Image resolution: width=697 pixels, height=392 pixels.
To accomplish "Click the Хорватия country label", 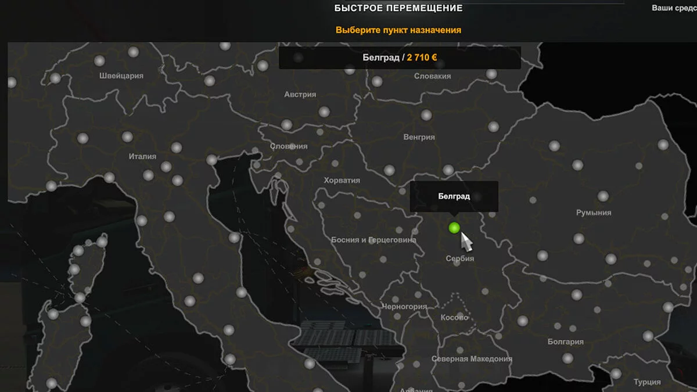I will click(342, 180).
